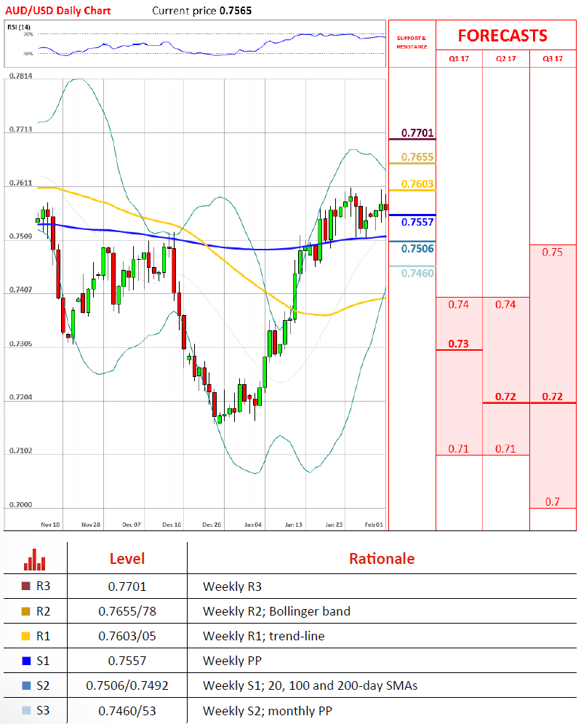Click the Q2 17 bold 0.72 forecast

[x=505, y=397]
